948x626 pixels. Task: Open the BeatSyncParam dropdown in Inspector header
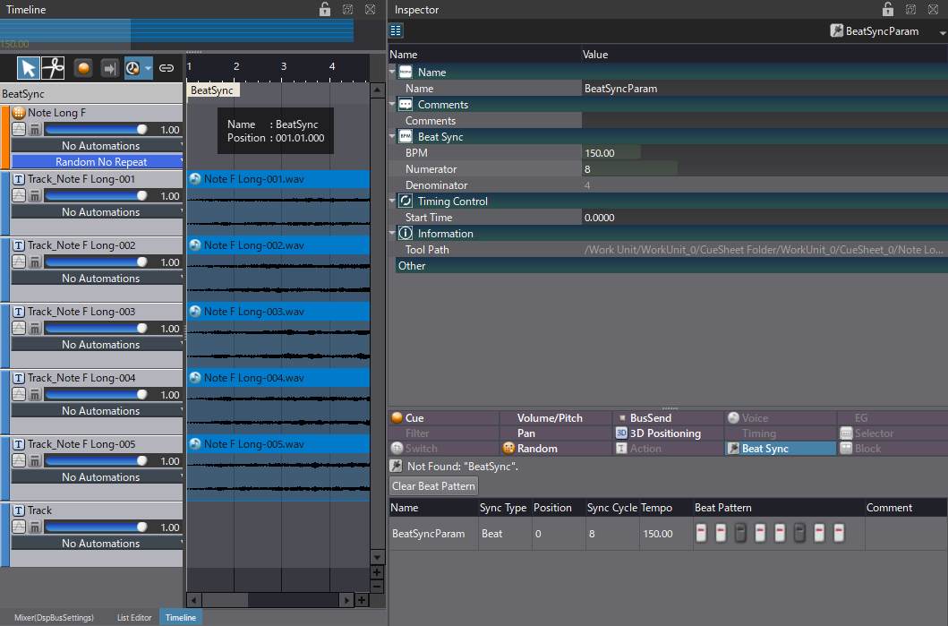[x=942, y=33]
